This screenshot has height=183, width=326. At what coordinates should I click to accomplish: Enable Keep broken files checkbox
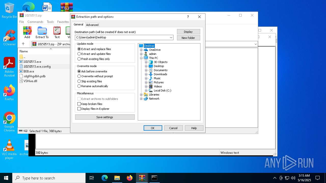click(79, 104)
